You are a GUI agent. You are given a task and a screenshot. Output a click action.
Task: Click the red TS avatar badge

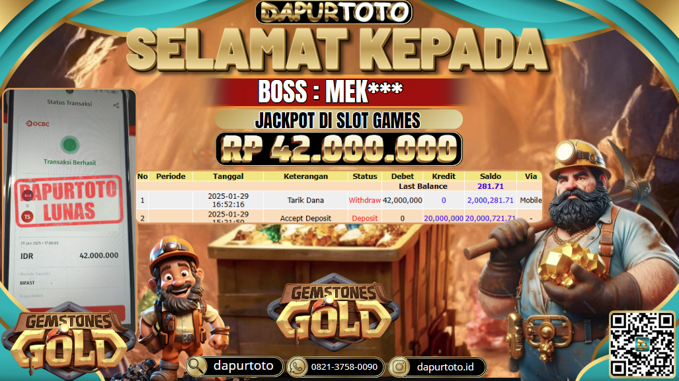click(28, 217)
